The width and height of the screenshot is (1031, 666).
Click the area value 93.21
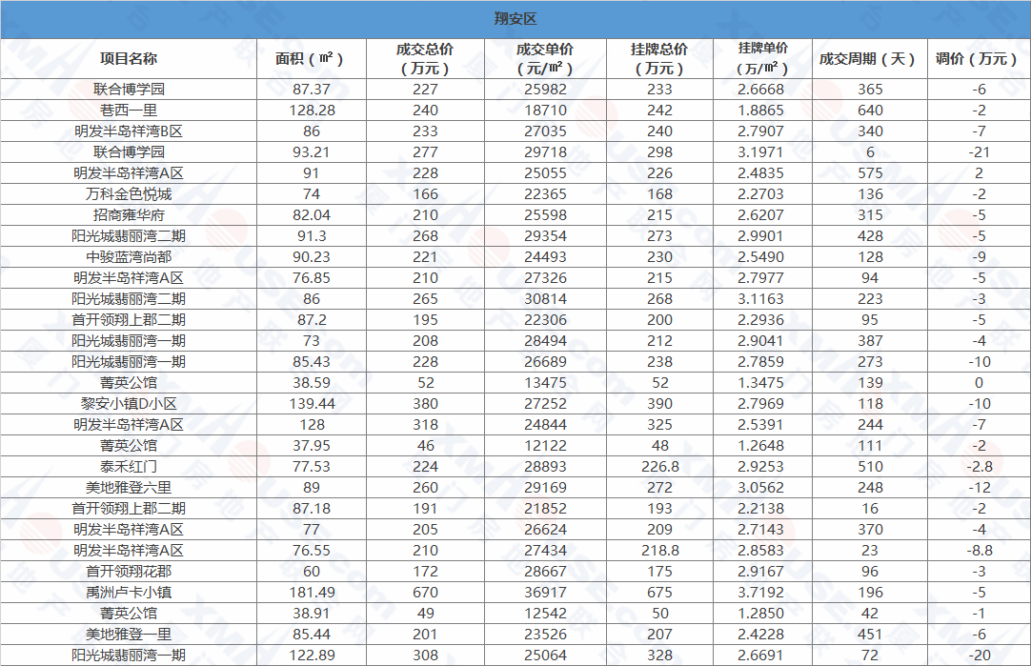pyautogui.click(x=311, y=151)
